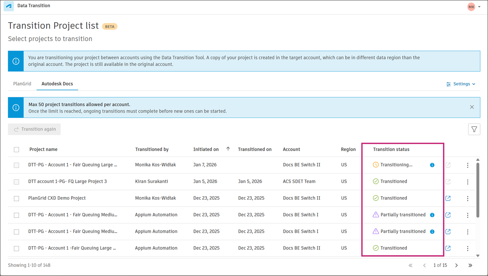Go to next page of results
Screen dimensions: 488x276
pos(456,265)
